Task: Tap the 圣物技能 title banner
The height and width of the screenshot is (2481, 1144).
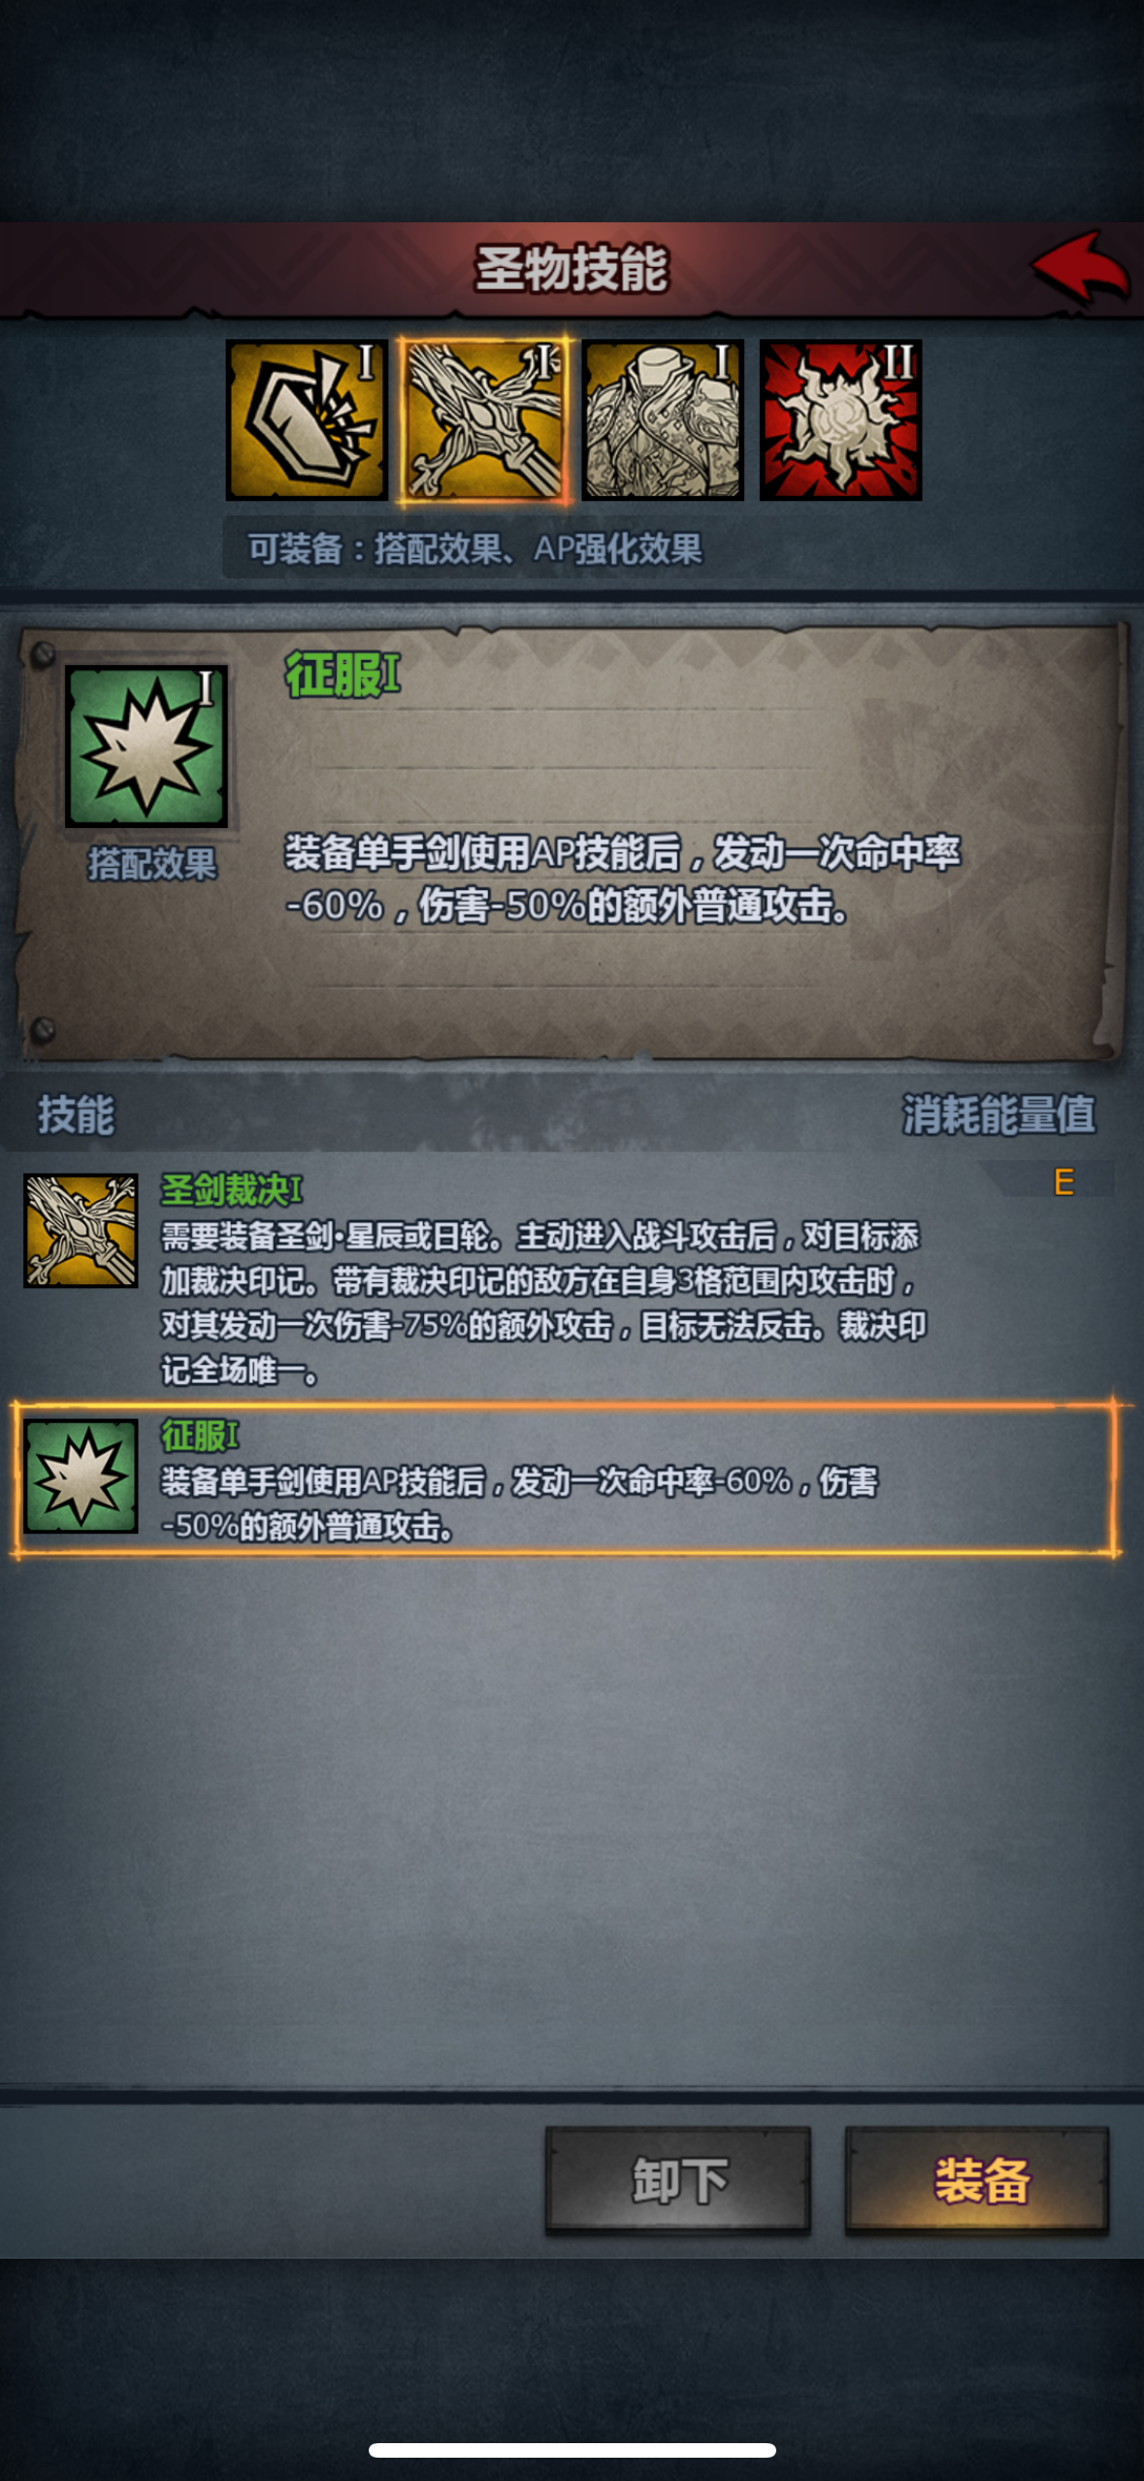Action: click(571, 268)
